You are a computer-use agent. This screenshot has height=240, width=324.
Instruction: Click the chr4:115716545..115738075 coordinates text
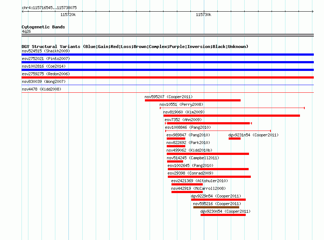[x=49, y=8]
